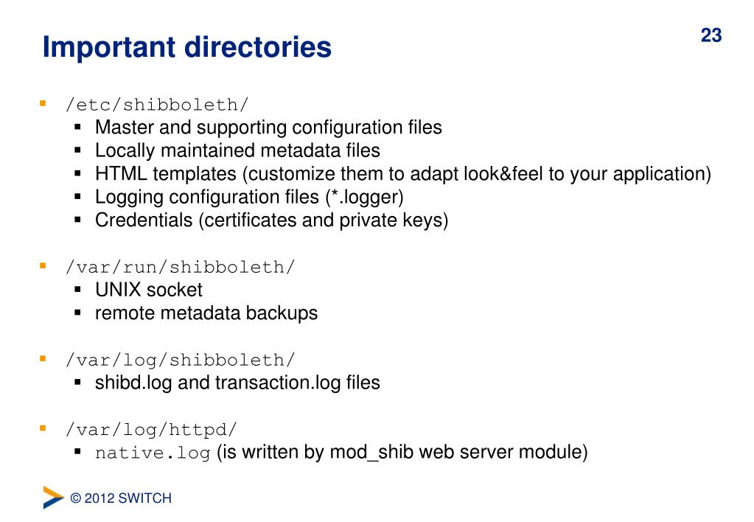The width and height of the screenshot is (754, 522).
Task: Click the orange bullet beside /var/run/shibboleth/
Action: point(43,265)
